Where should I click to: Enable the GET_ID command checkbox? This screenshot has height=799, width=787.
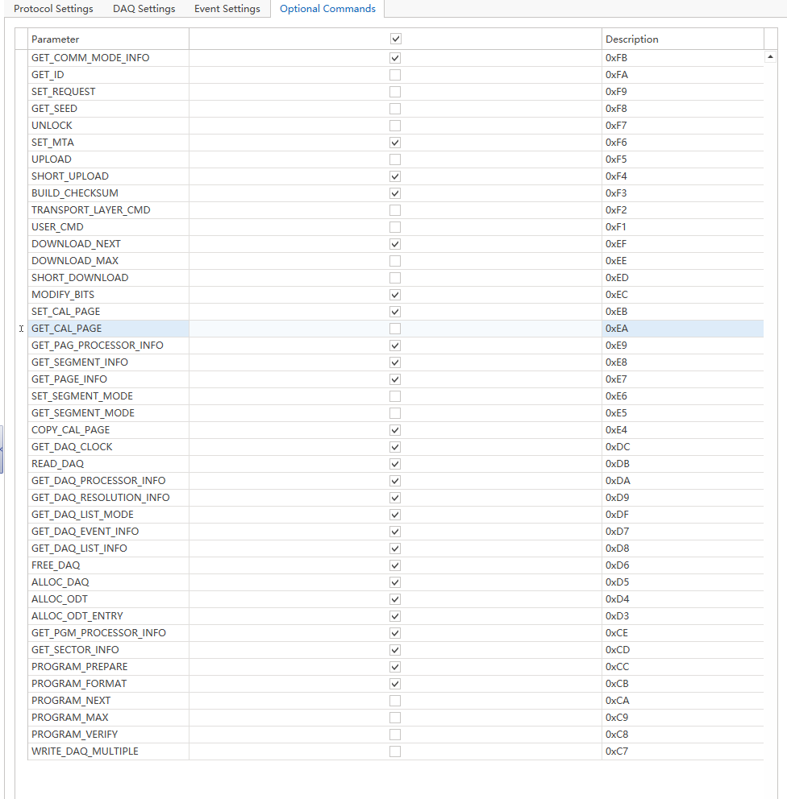(395, 74)
